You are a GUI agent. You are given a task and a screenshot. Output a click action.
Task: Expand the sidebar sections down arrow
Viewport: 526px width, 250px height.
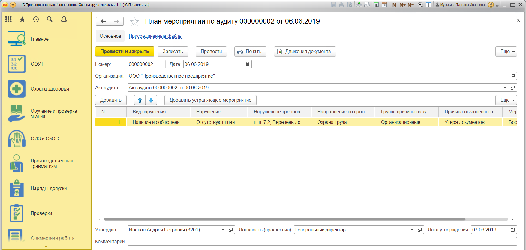point(46,247)
